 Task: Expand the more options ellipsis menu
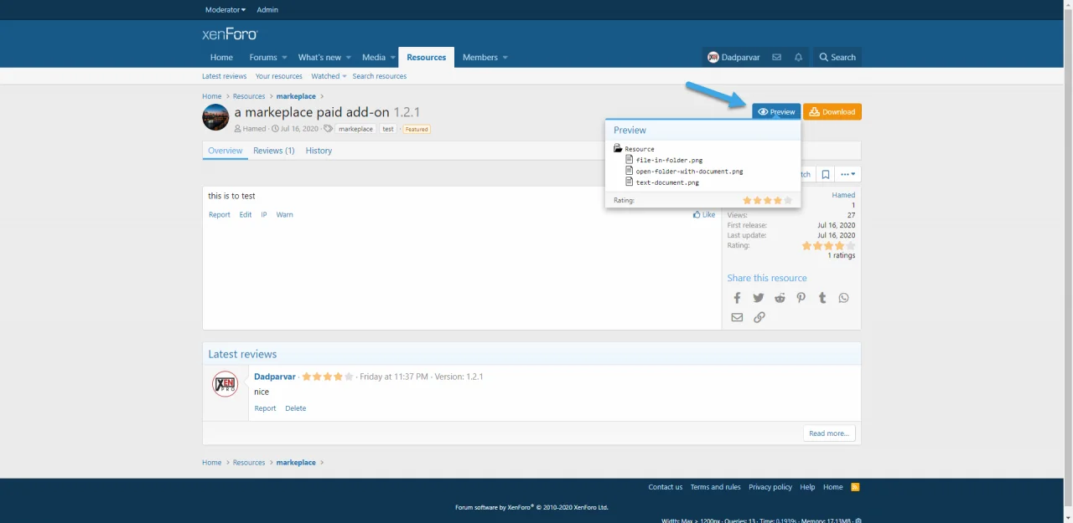point(848,174)
